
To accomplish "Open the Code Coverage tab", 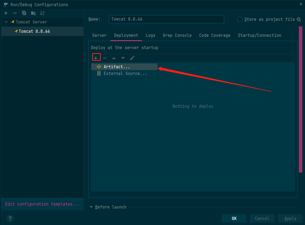I will [x=215, y=35].
